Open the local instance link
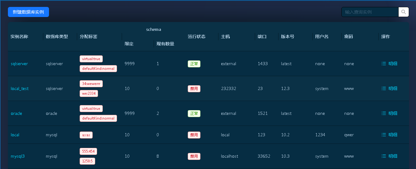The width and height of the screenshot is (416, 169). coord(15,135)
